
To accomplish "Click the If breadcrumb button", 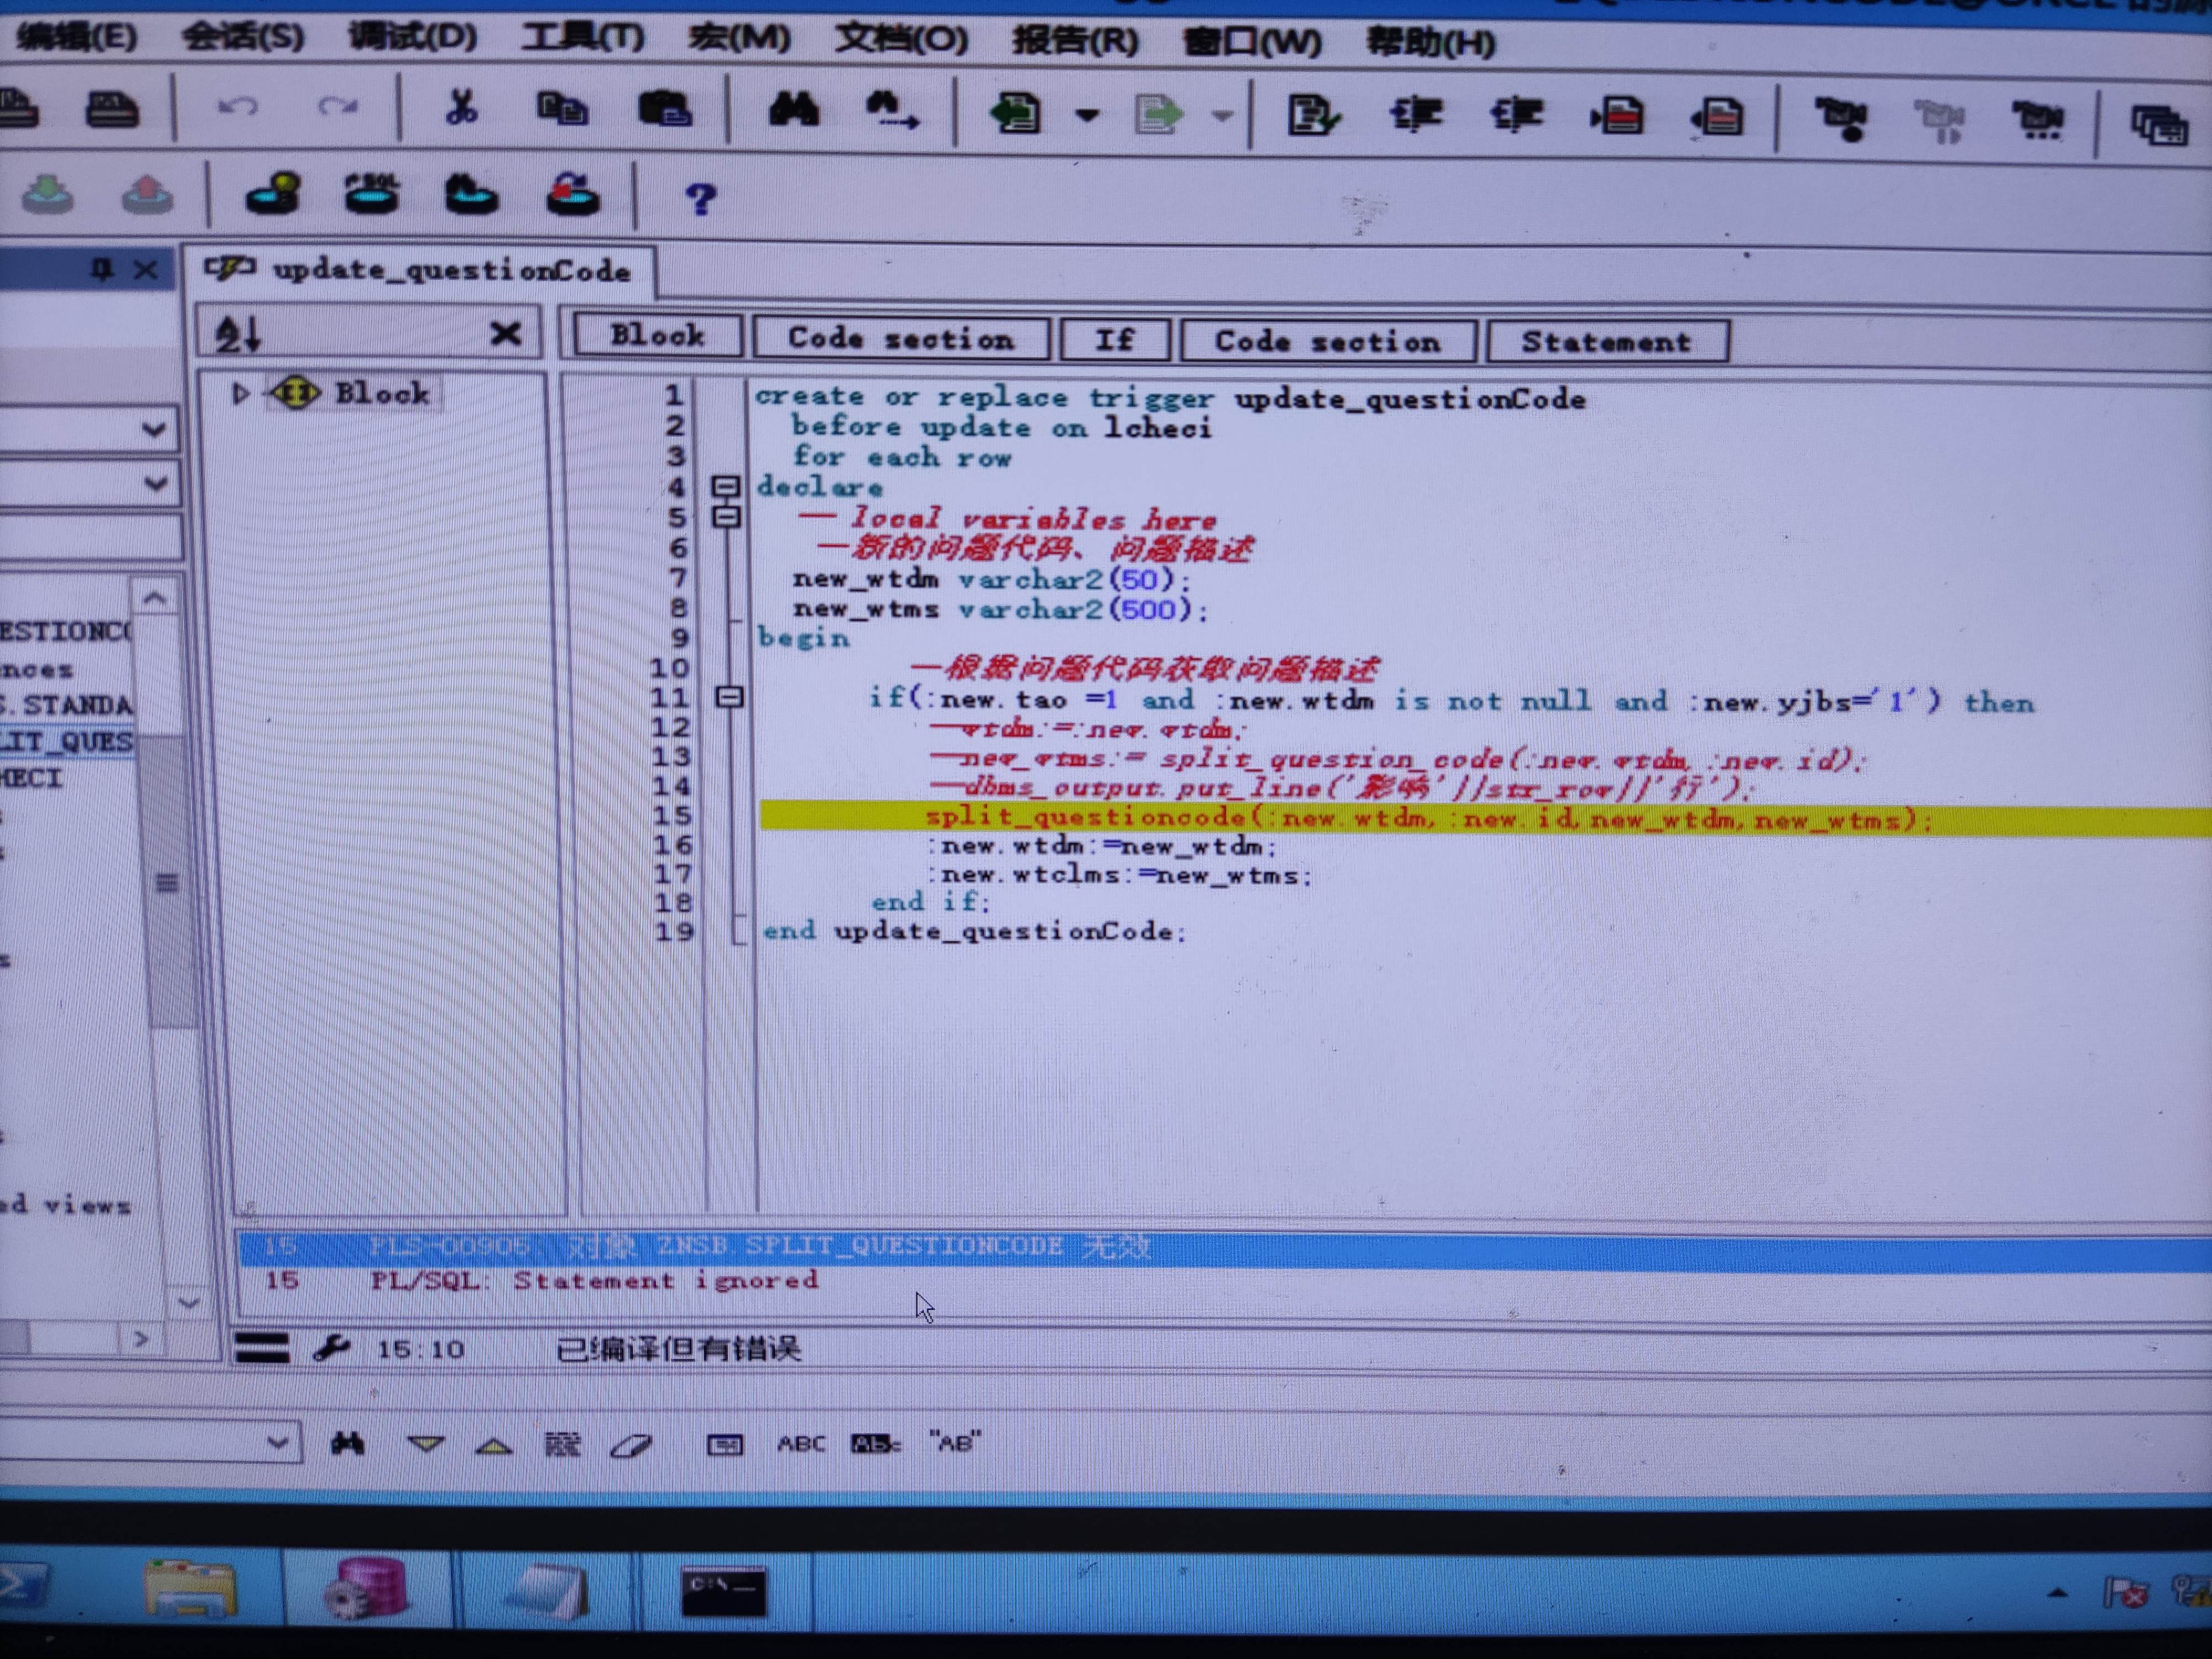I will coord(1114,340).
